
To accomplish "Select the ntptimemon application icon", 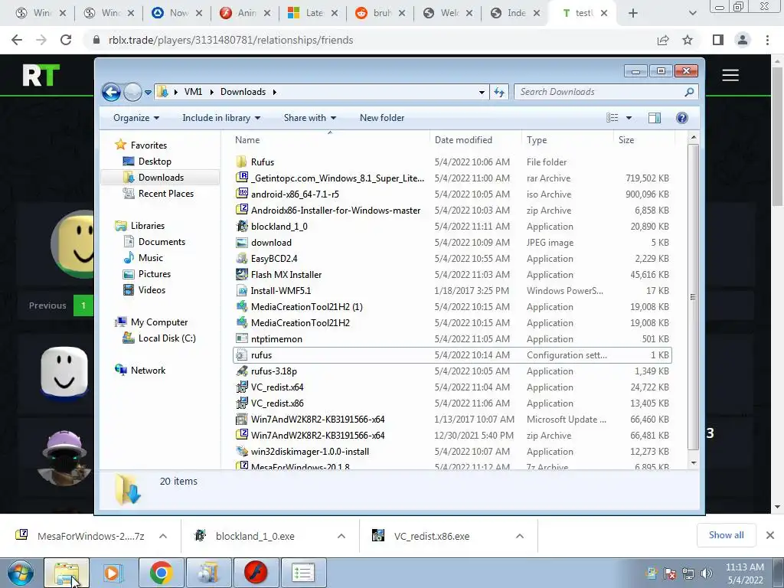I will click(x=241, y=339).
